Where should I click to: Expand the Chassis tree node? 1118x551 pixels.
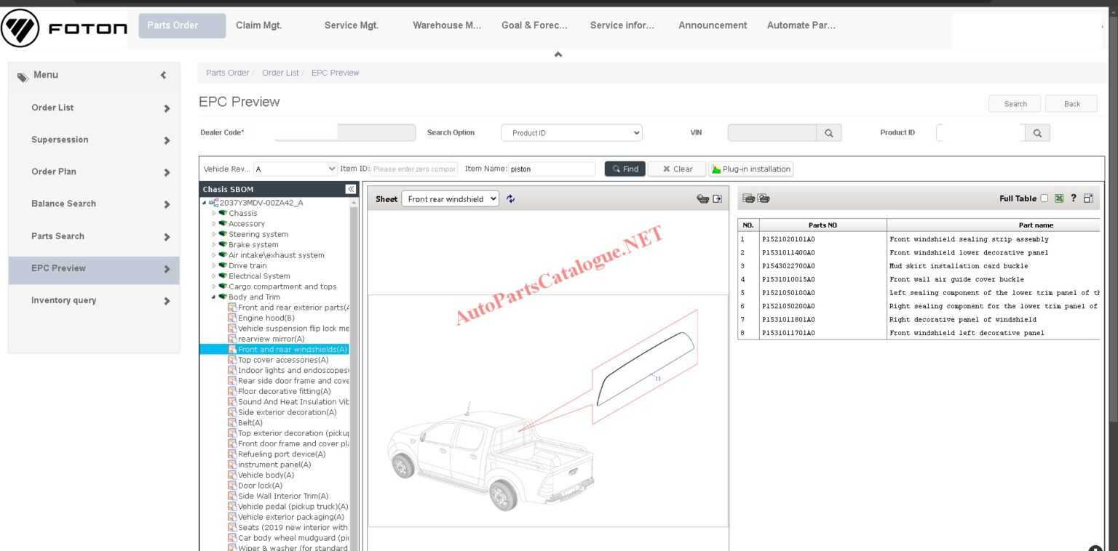(x=213, y=213)
